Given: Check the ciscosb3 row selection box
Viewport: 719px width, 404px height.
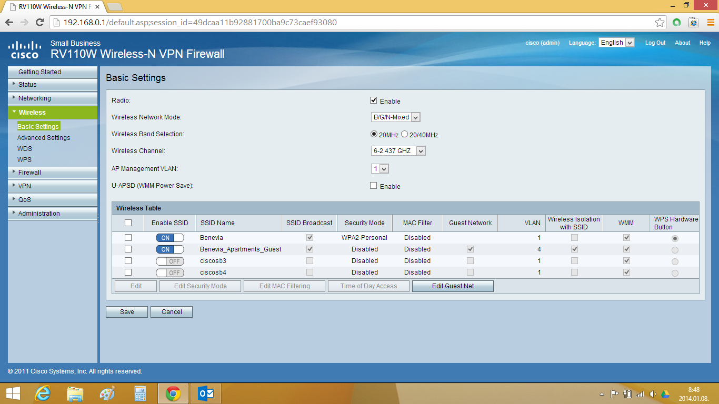Looking at the screenshot, I should coord(128,261).
